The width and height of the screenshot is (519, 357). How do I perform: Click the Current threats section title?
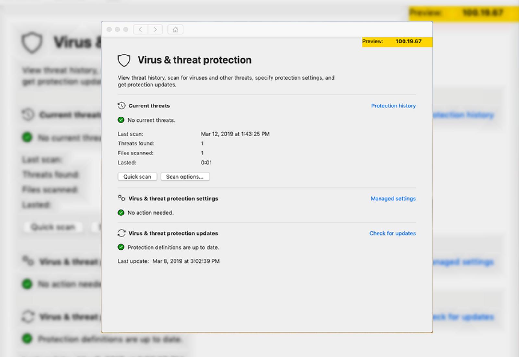[149, 106]
